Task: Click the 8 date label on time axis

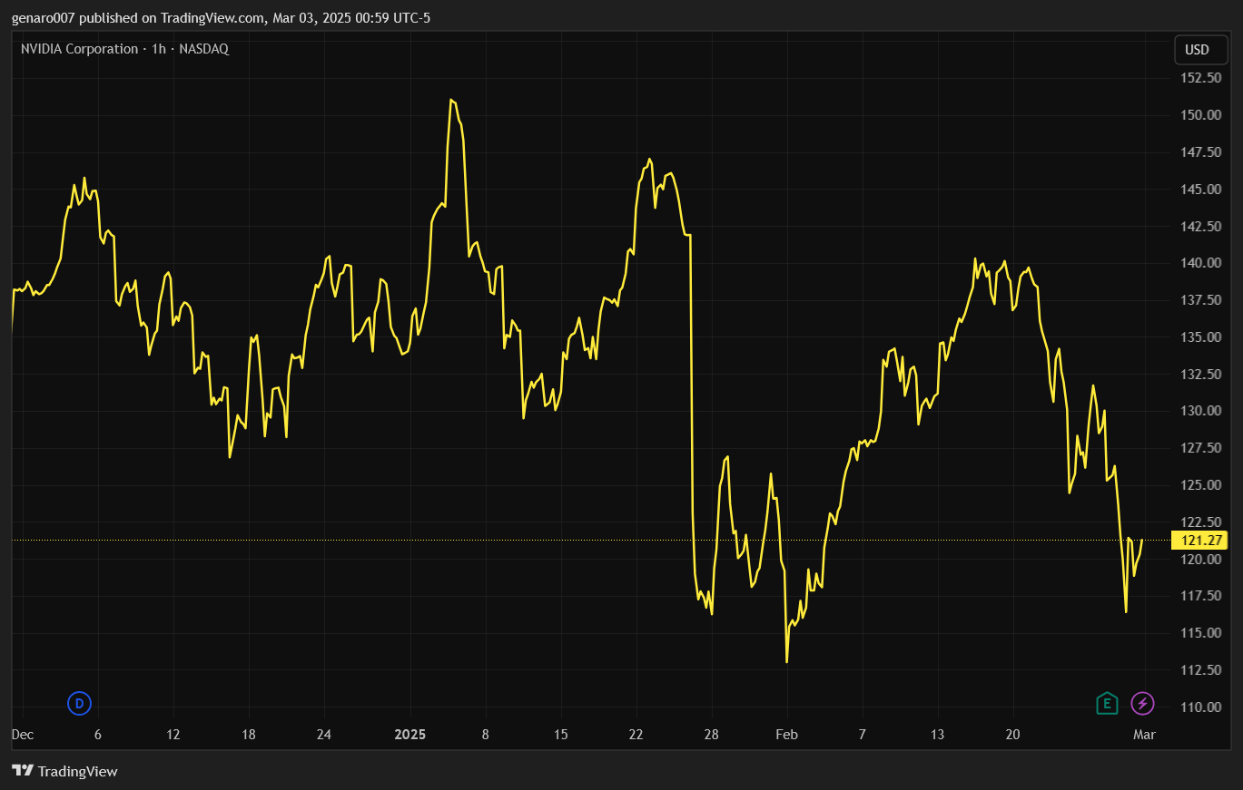Action: coord(486,735)
